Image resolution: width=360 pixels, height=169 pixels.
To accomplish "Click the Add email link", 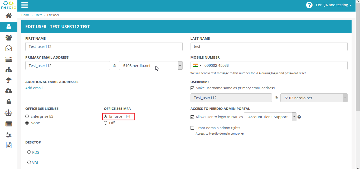I will pos(34,88).
